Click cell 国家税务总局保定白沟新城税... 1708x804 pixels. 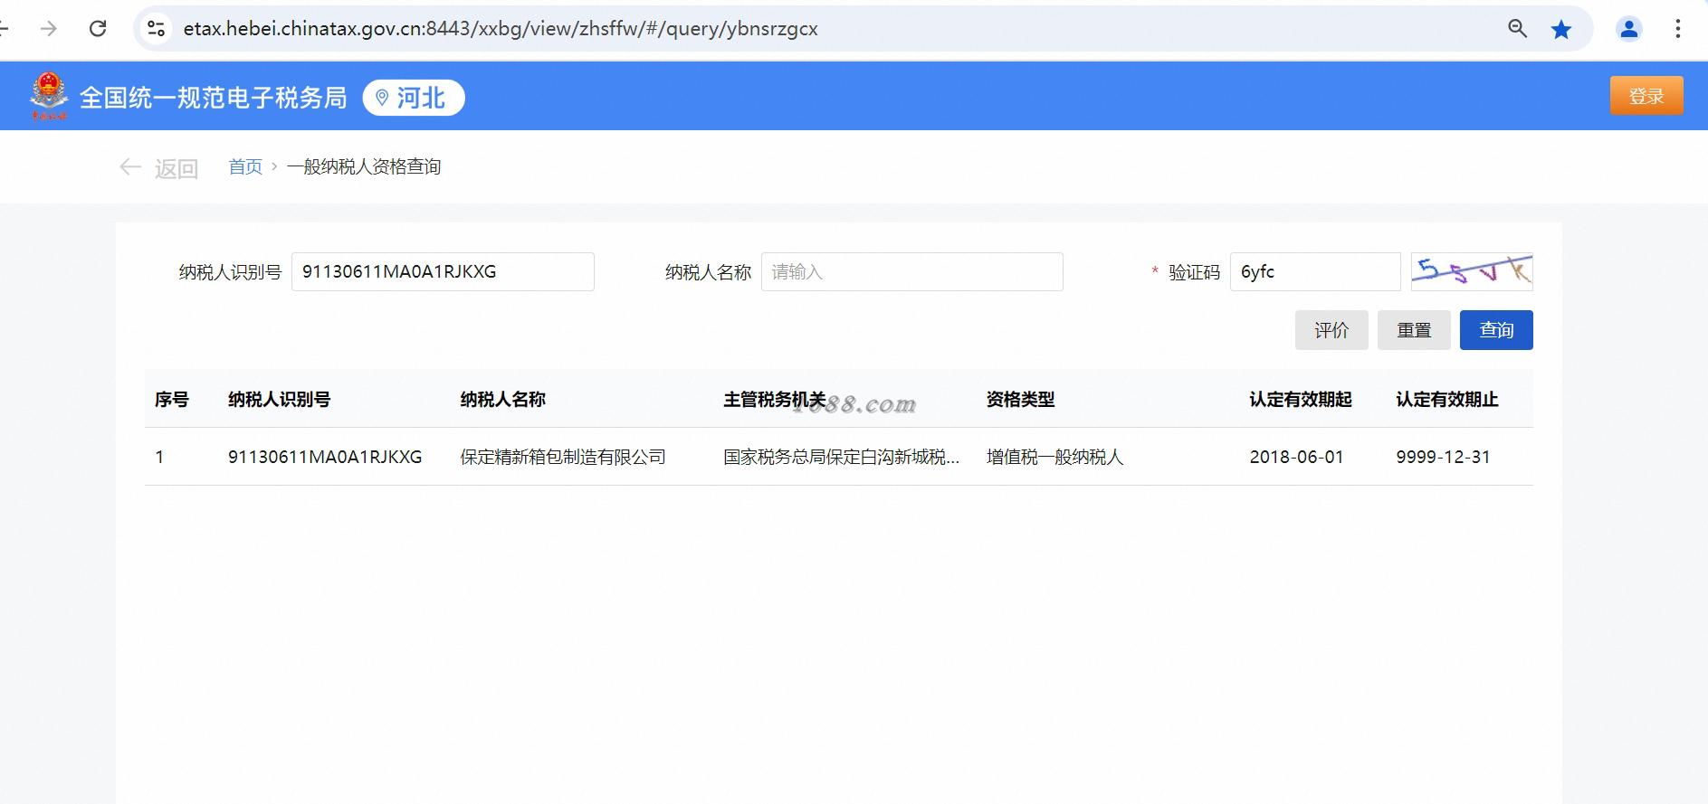pos(842,457)
